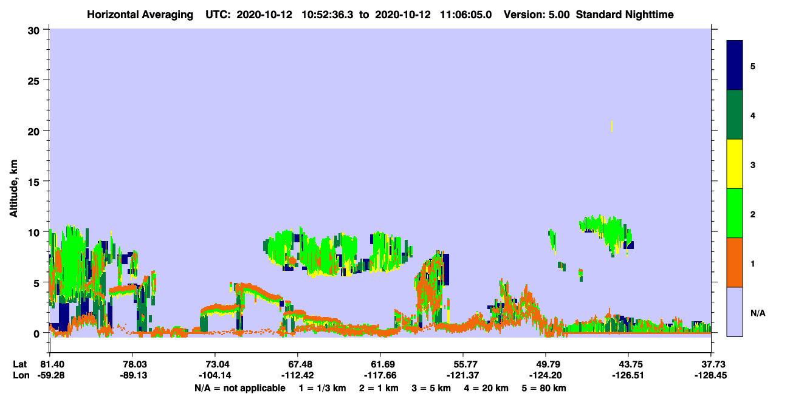Click longitude value -117.66
Screen dimensions: 790x405
[x=380, y=375]
